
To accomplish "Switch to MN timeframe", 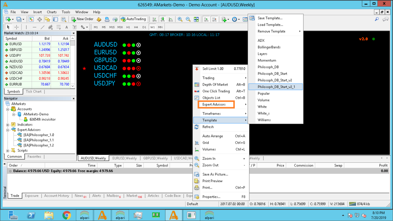I will click(160, 27).
